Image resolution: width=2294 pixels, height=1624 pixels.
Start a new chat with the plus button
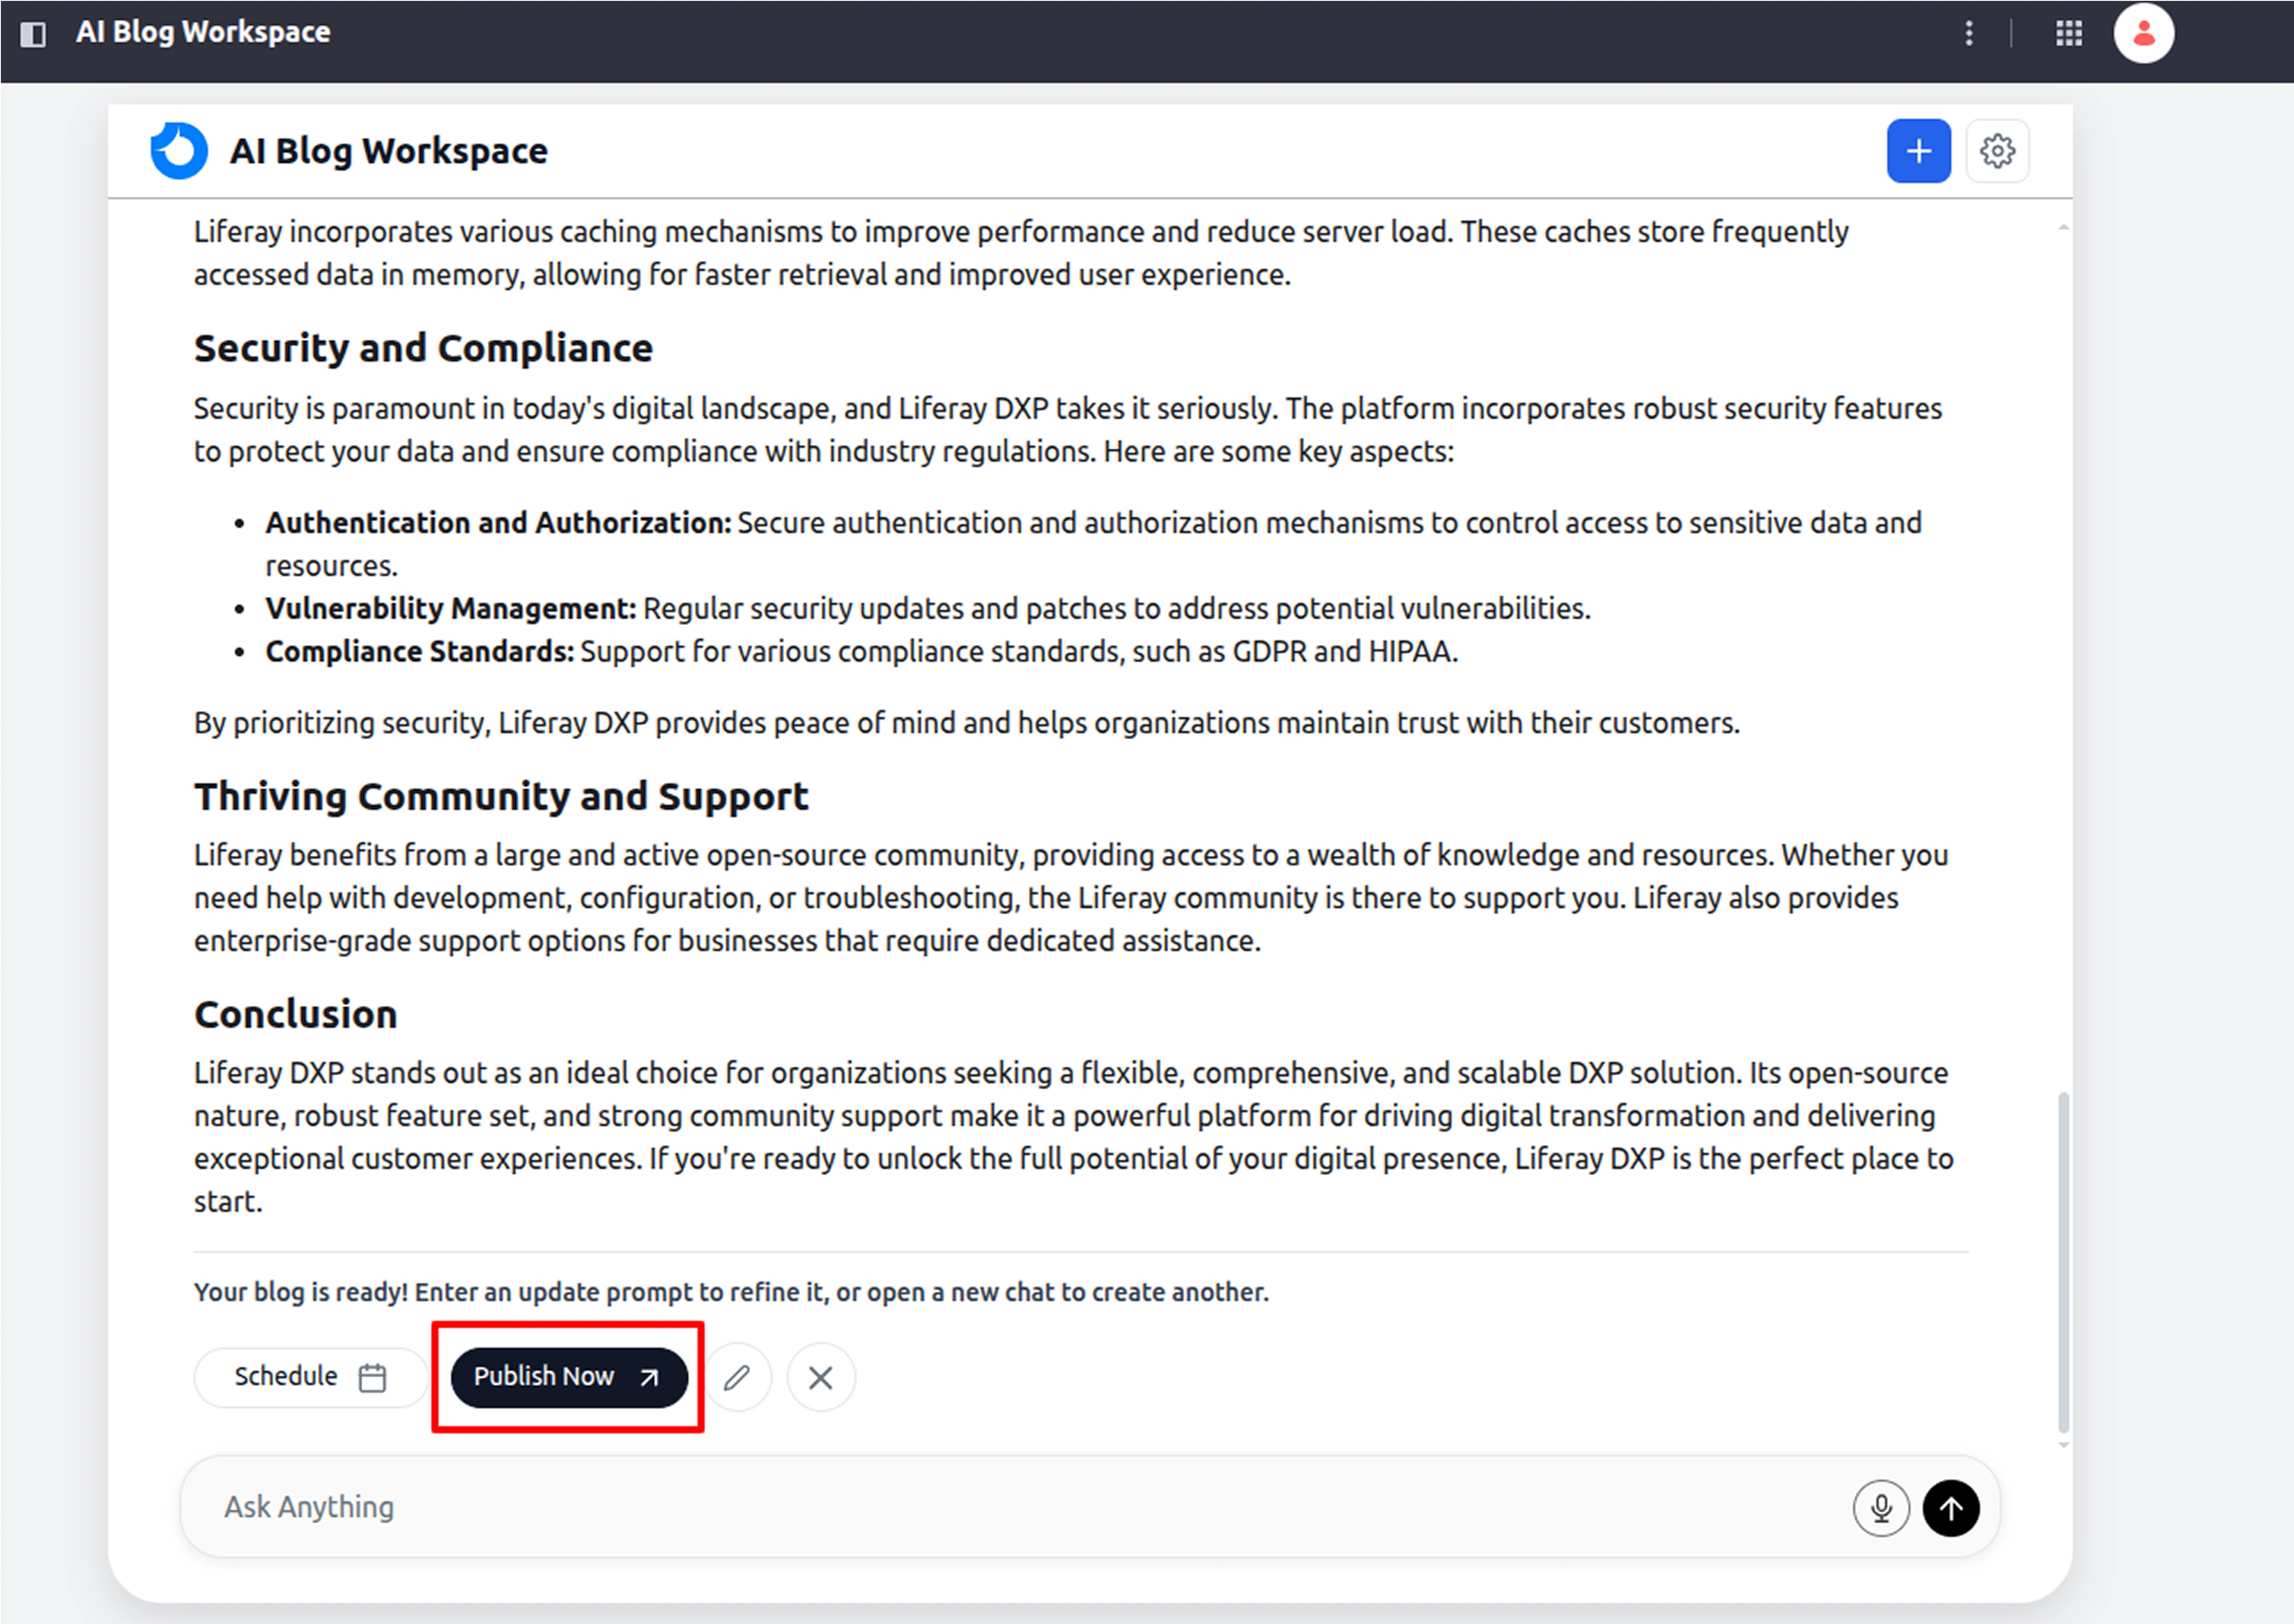point(1918,151)
